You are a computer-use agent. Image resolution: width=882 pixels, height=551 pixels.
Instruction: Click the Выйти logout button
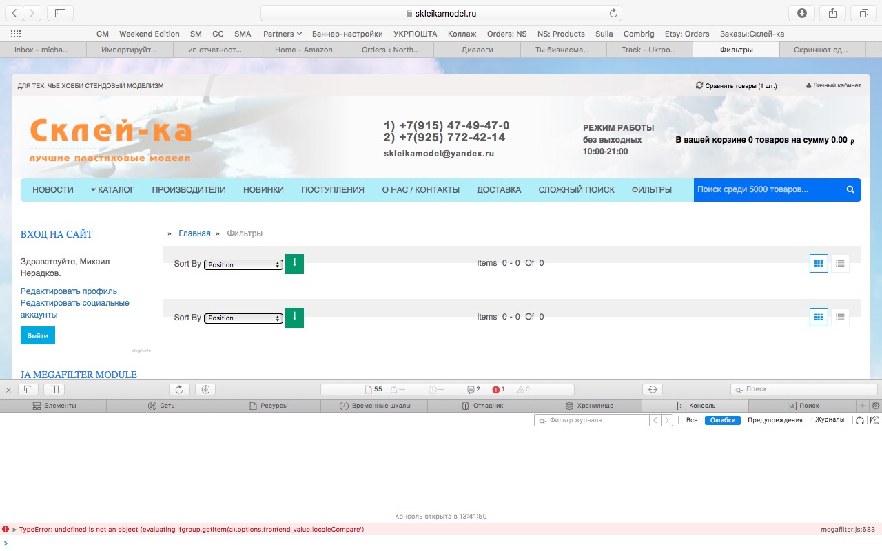pos(38,335)
